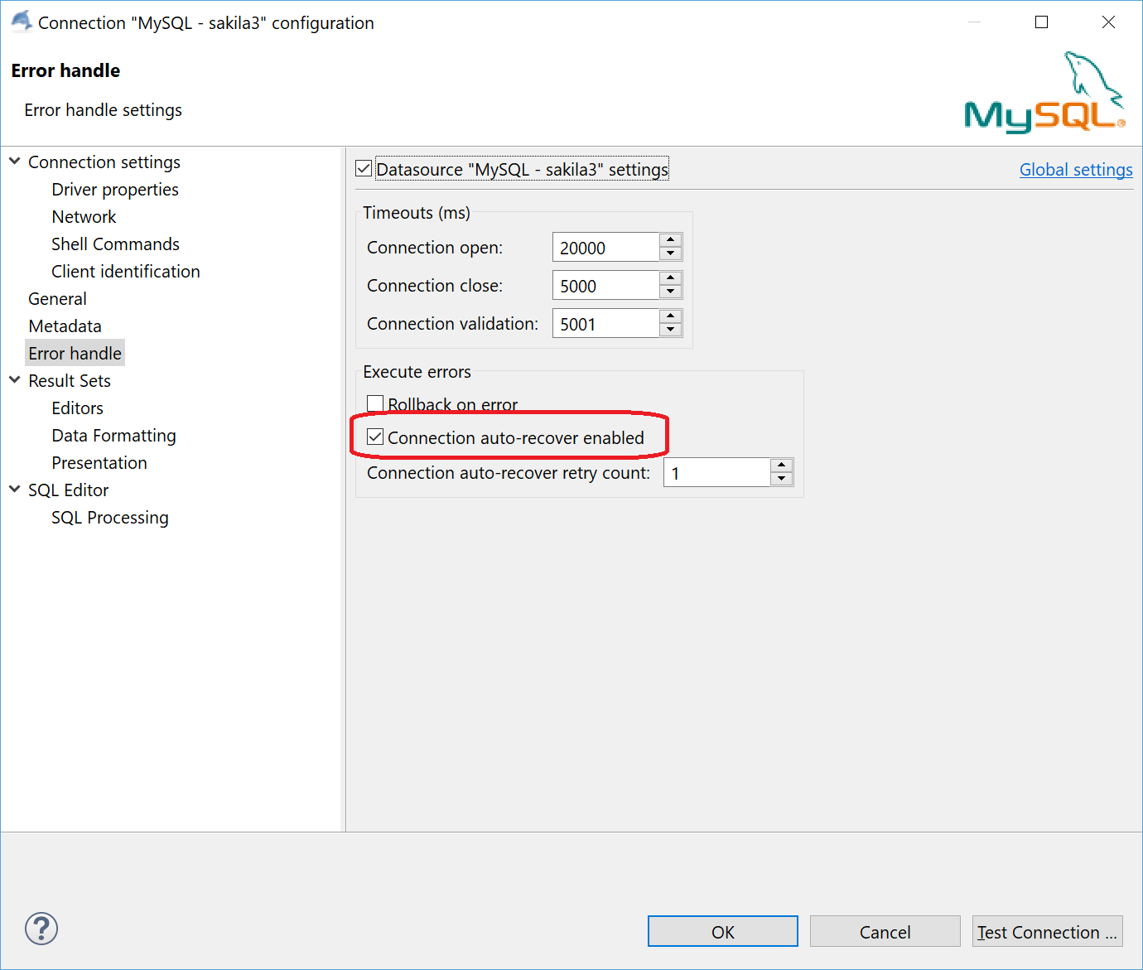Click the Test Connection button

pyautogui.click(x=1047, y=931)
